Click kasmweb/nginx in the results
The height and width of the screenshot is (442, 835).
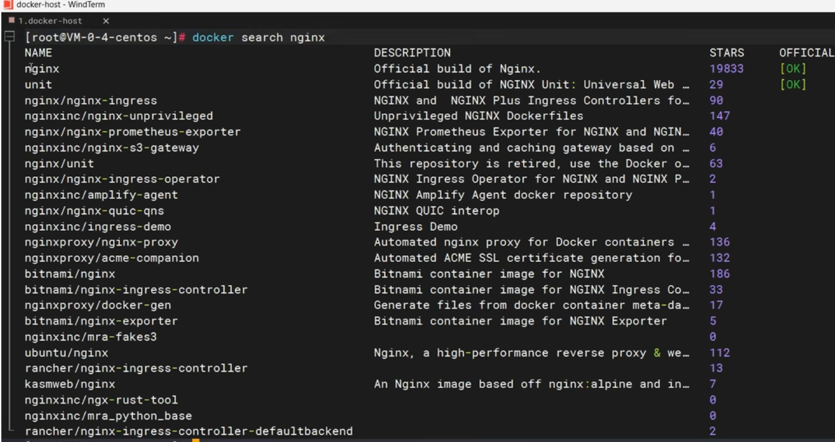(70, 384)
